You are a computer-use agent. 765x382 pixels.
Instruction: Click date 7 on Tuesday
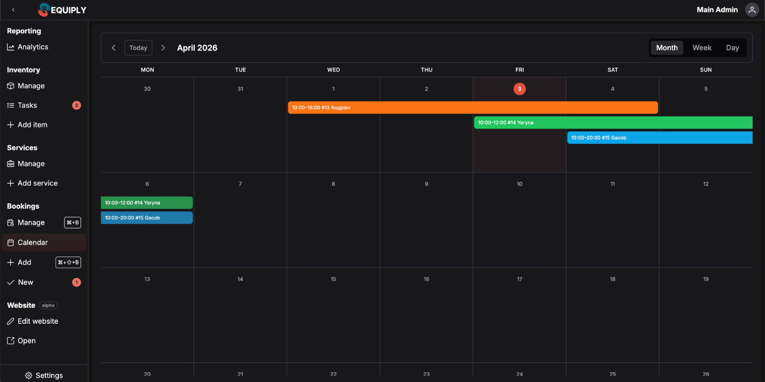coord(240,184)
